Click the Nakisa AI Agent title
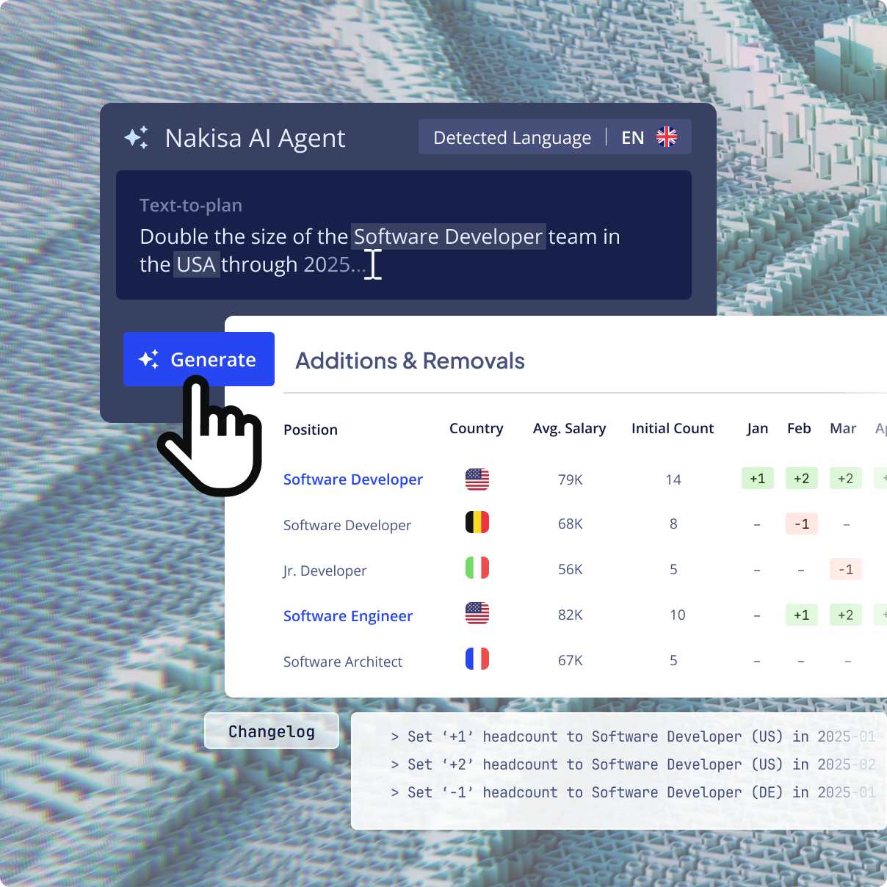This screenshot has width=887, height=887. point(255,138)
